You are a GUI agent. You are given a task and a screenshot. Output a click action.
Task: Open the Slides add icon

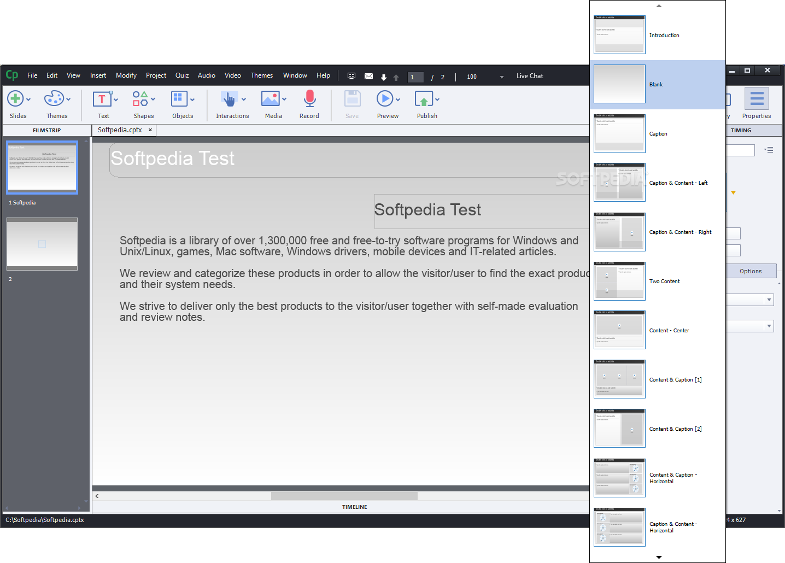(15, 99)
